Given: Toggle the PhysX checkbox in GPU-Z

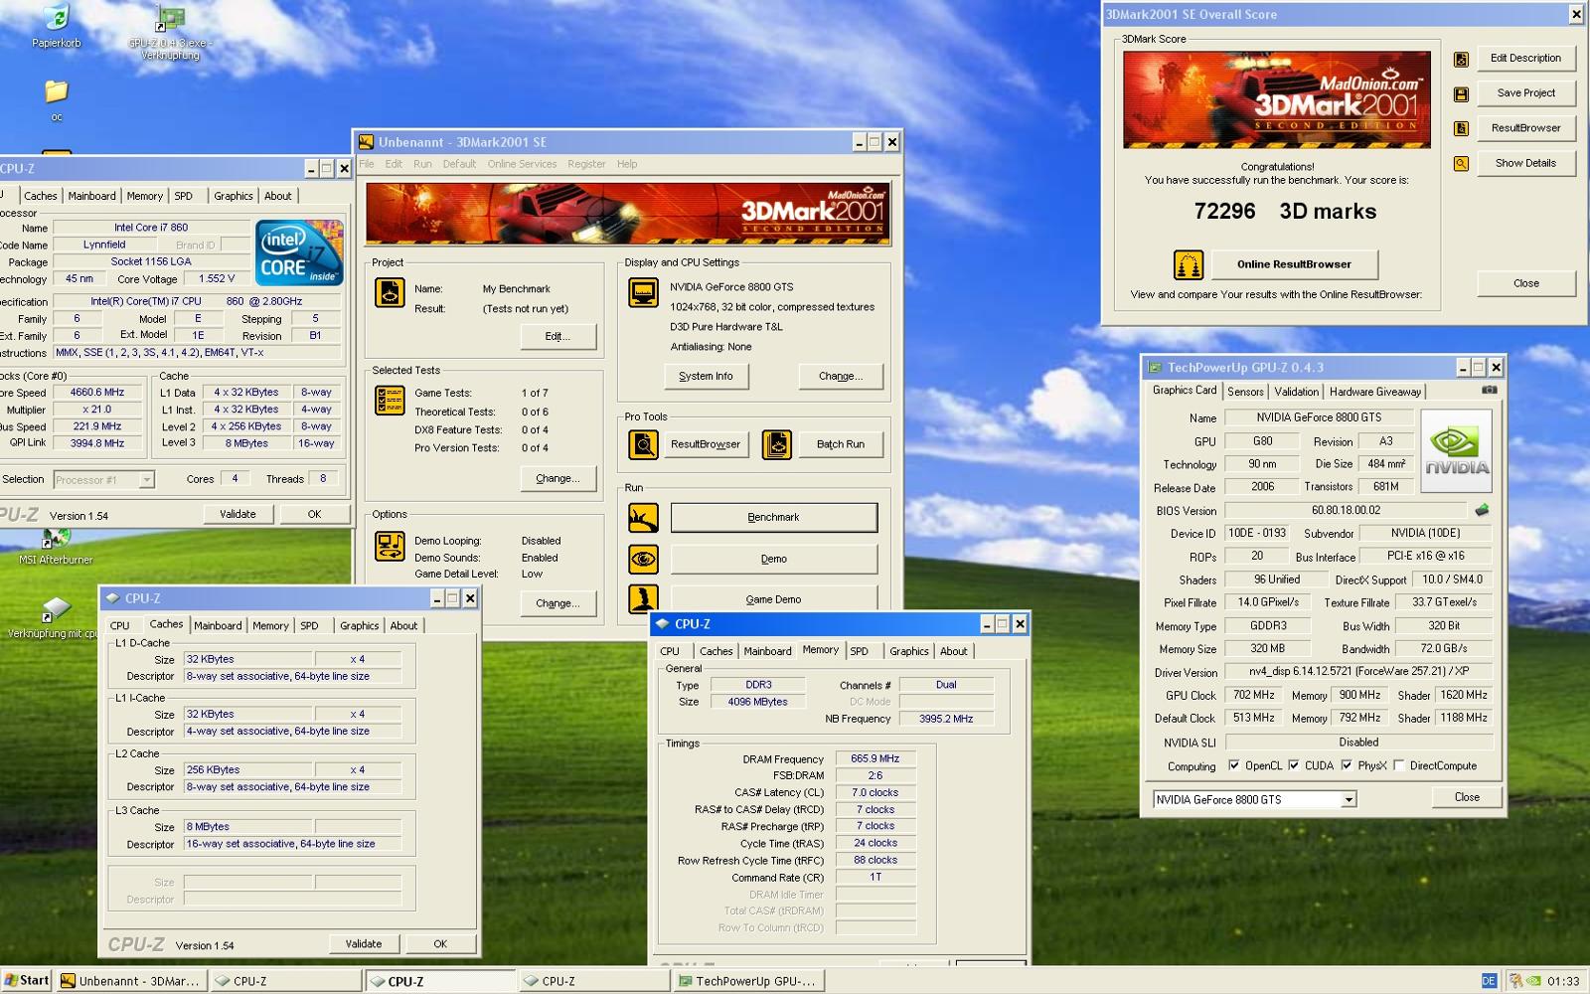Looking at the screenshot, I should (x=1347, y=765).
